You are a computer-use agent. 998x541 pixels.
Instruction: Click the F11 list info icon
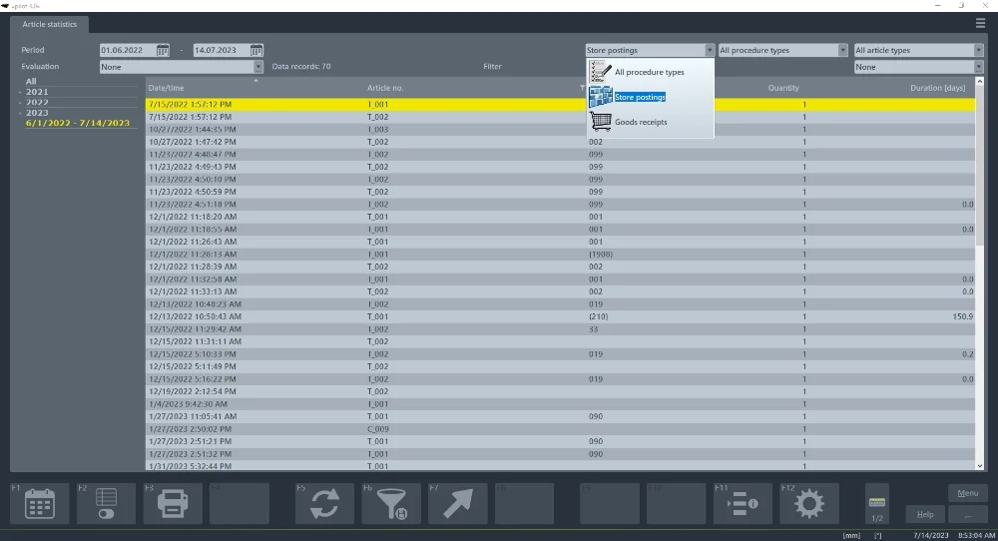742,504
